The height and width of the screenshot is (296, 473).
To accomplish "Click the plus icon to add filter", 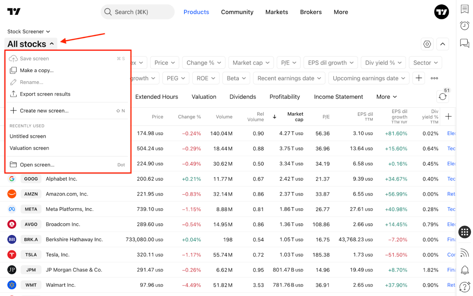I will click(x=418, y=78).
